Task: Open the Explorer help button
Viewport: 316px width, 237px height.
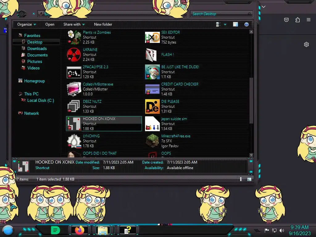Action: pos(247,24)
